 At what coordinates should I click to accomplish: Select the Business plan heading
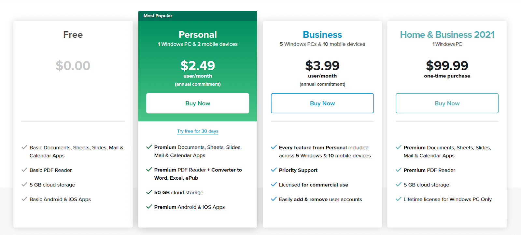point(322,35)
